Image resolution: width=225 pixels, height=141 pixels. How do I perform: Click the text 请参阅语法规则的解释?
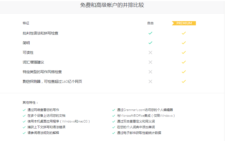[43, 133]
